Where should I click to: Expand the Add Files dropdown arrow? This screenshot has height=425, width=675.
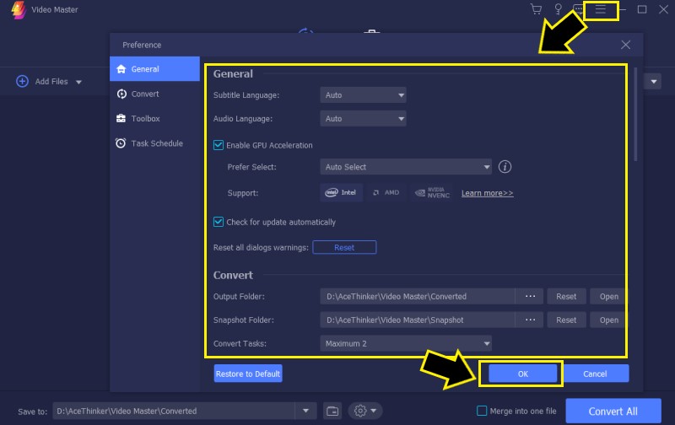(78, 82)
